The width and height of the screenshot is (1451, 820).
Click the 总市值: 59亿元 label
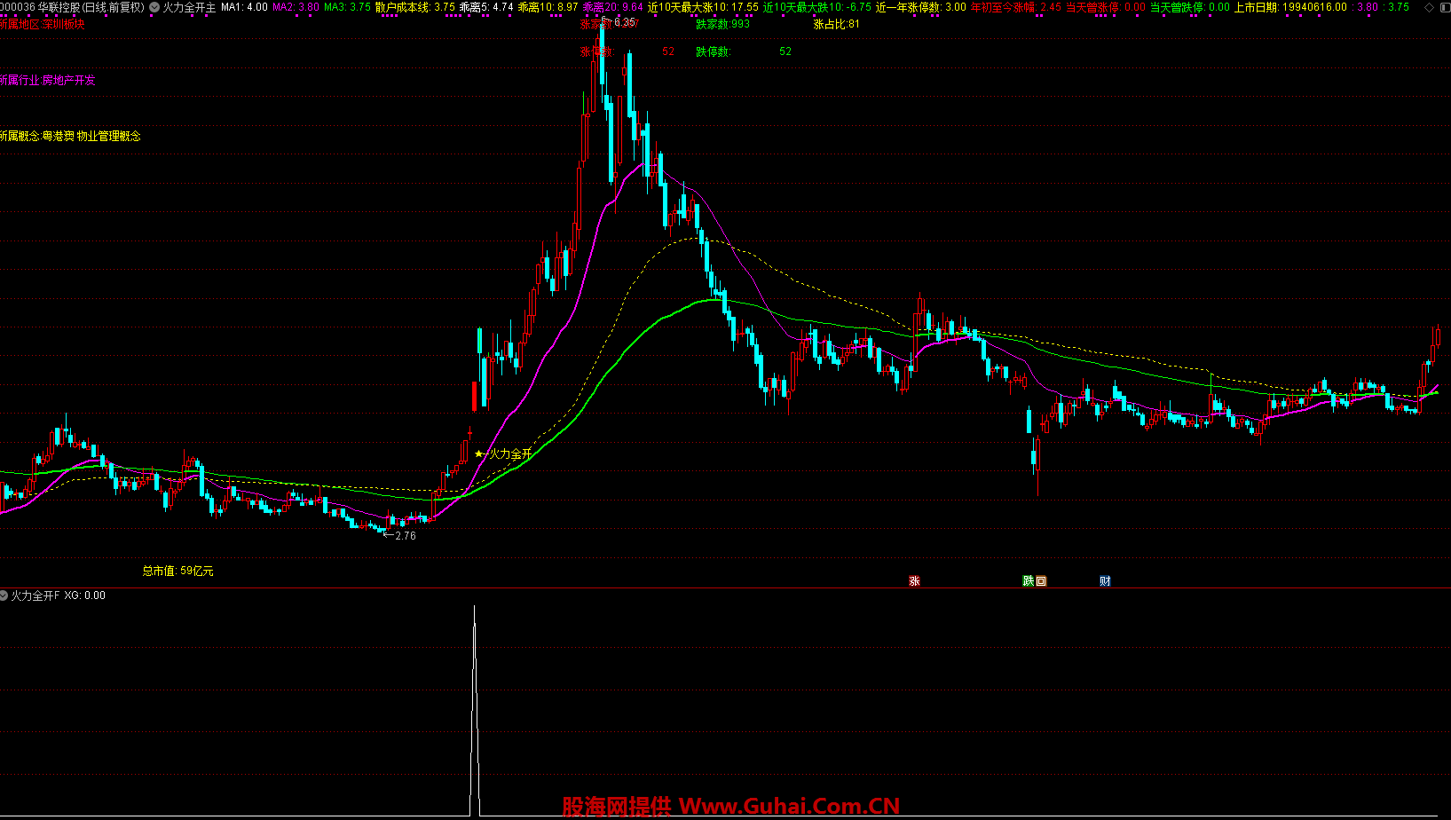tap(178, 571)
